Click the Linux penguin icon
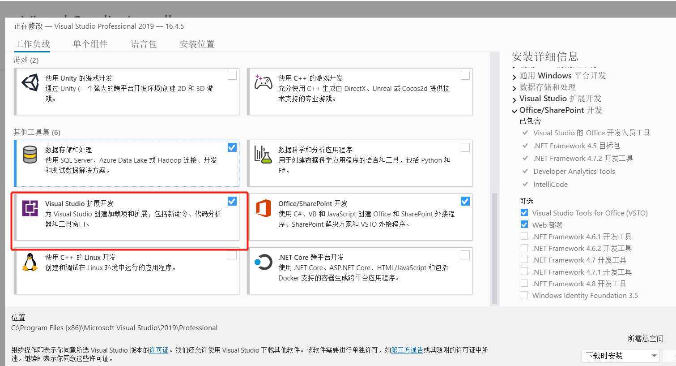Image resolution: width=676 pixels, height=366 pixels. click(x=30, y=262)
